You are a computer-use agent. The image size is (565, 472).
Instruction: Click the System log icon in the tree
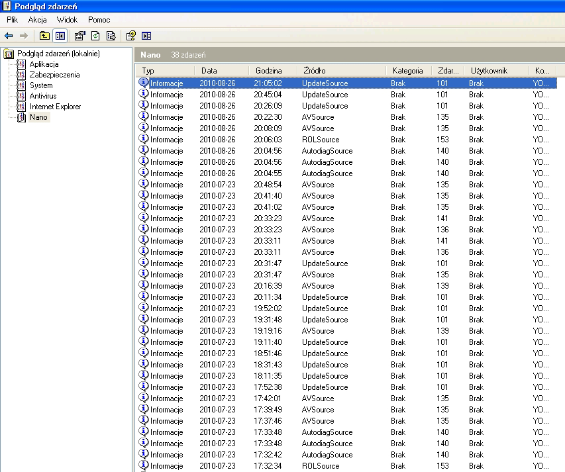(22, 85)
